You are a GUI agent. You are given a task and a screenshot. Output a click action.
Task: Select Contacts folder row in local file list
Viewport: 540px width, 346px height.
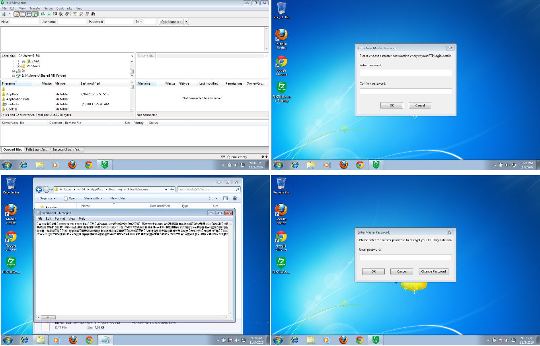click(x=66, y=104)
